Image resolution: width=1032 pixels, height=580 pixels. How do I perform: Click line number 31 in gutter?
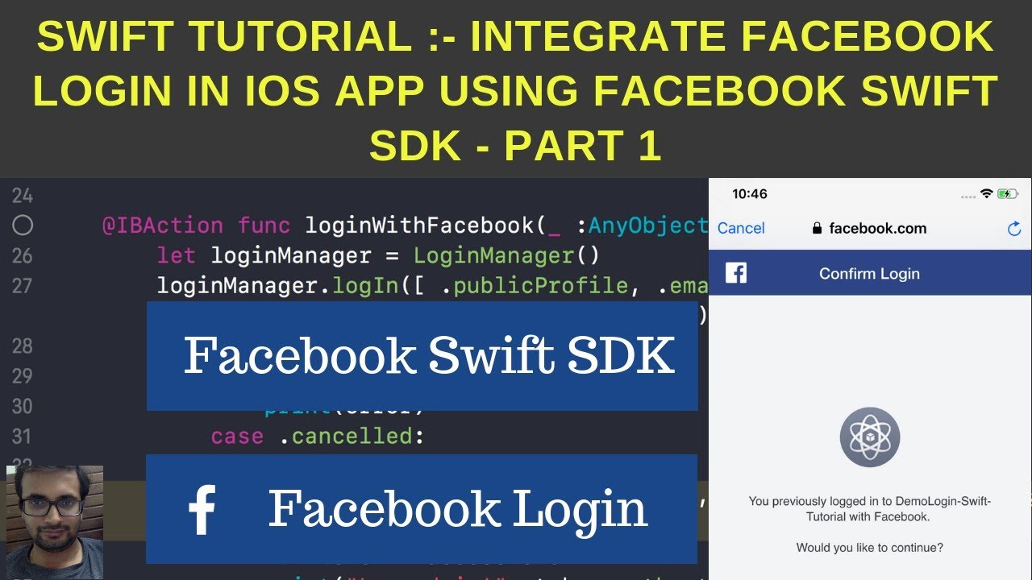pyautogui.click(x=23, y=437)
